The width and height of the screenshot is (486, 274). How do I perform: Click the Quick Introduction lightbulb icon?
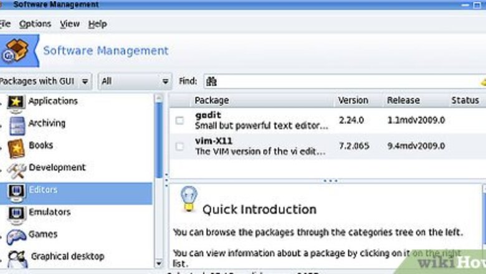click(189, 199)
